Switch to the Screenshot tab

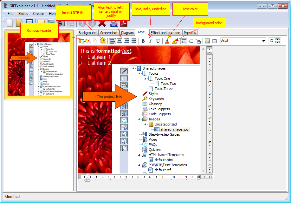(x=109, y=33)
